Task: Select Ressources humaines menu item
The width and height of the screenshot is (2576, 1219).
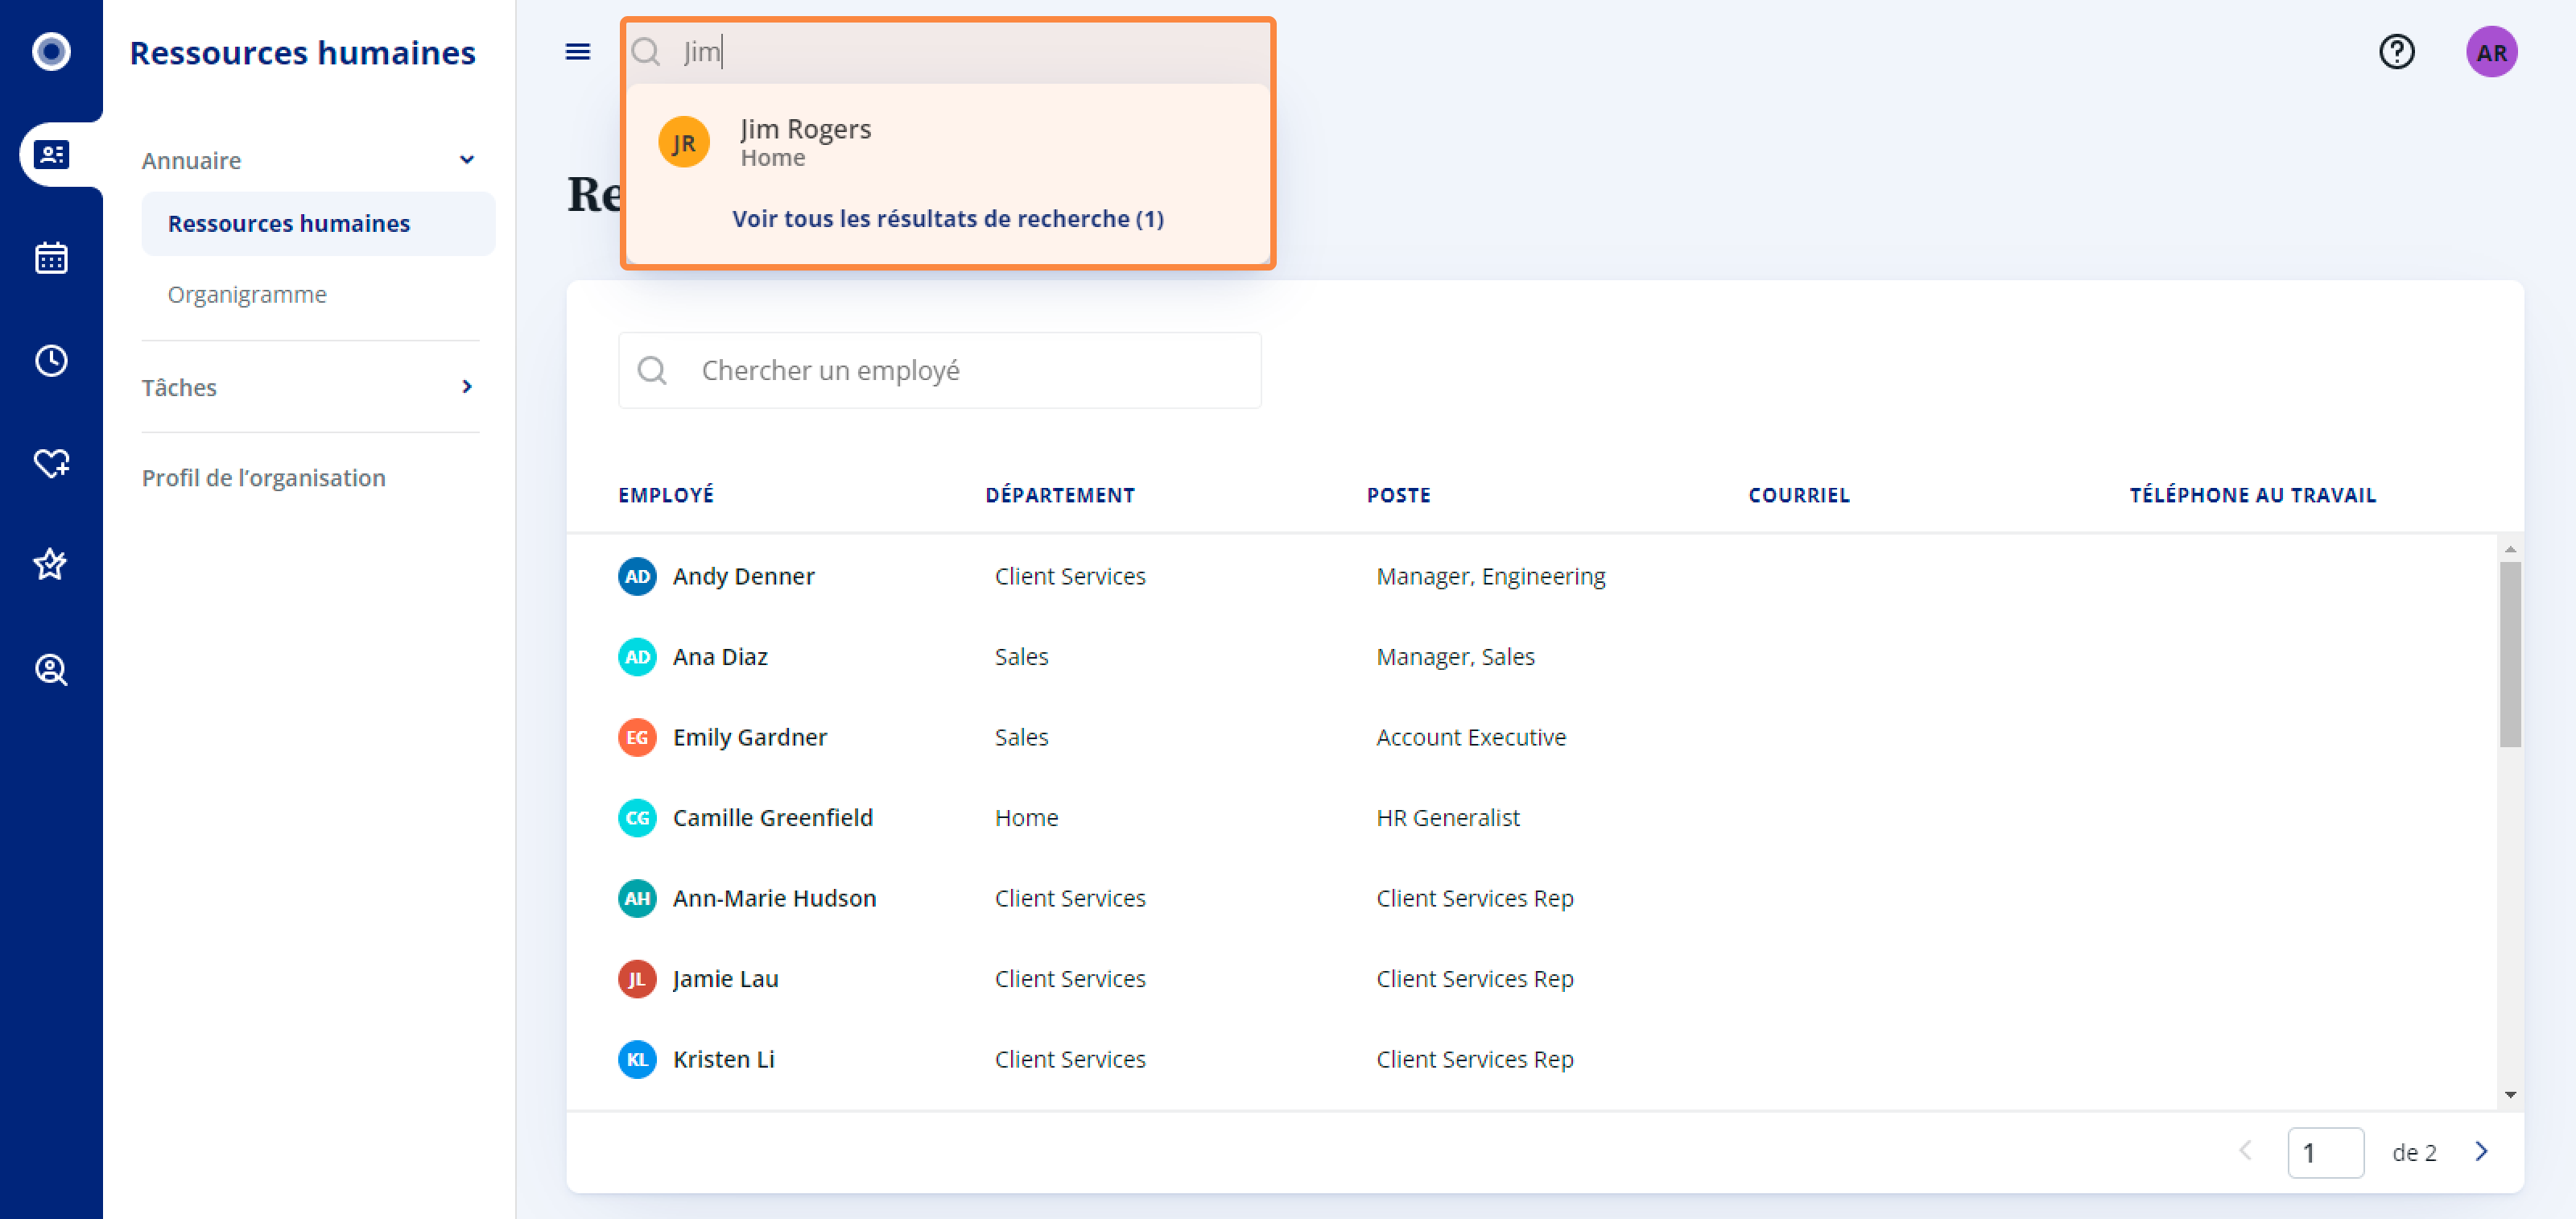Action: [318, 223]
